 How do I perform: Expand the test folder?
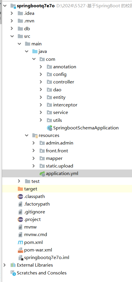[19, 181]
